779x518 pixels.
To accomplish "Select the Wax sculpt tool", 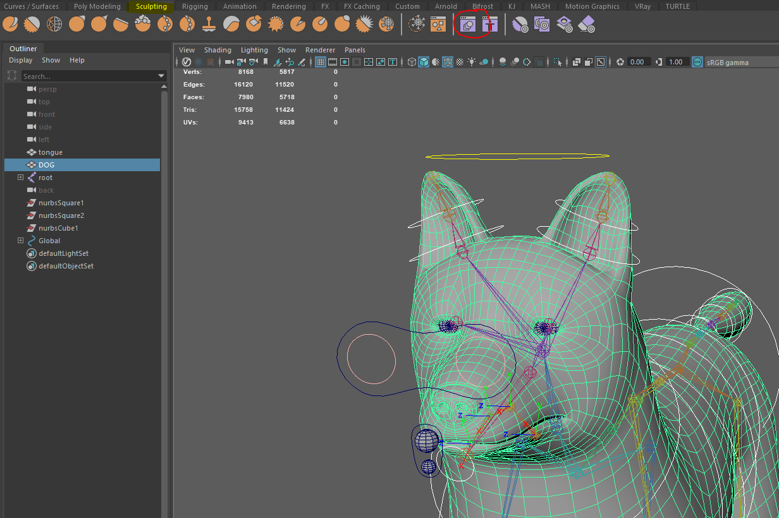I will pos(231,25).
